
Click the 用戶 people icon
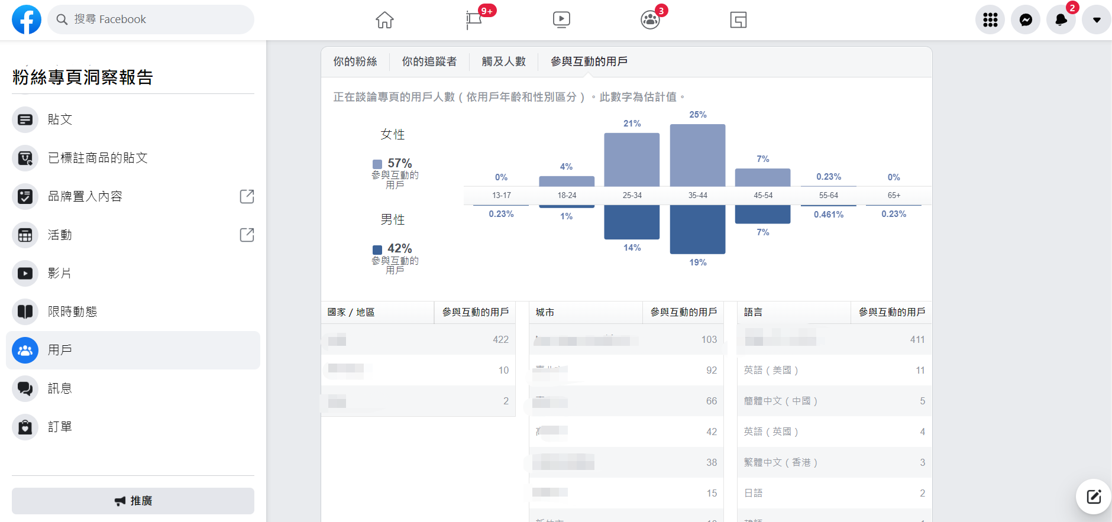coord(25,350)
